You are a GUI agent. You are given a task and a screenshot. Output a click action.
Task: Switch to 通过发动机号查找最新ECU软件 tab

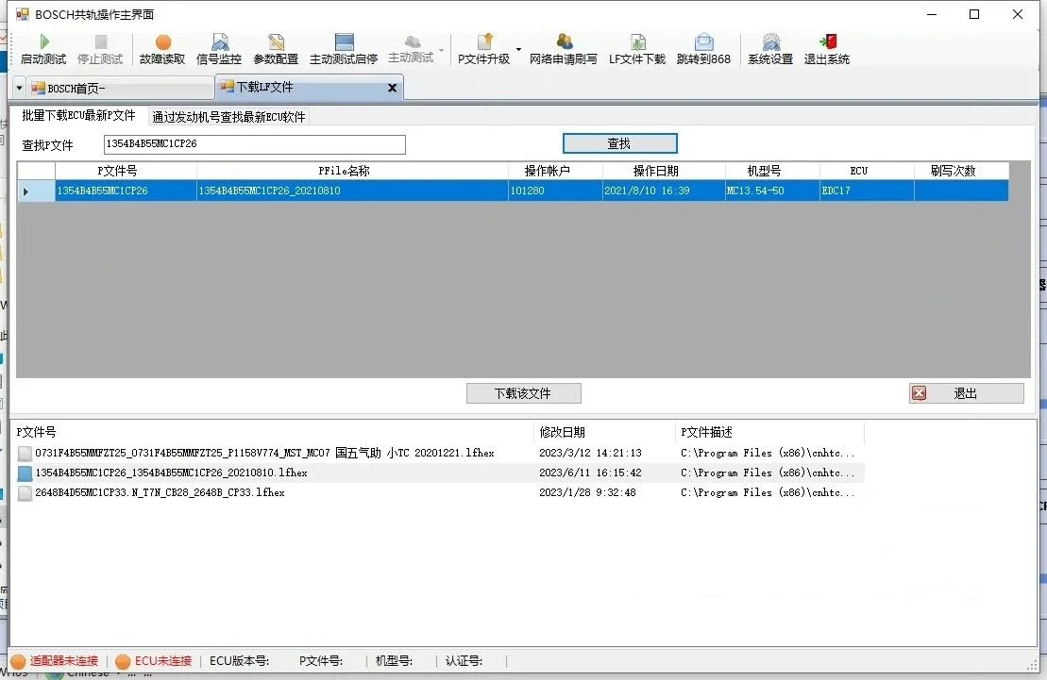[x=229, y=117]
